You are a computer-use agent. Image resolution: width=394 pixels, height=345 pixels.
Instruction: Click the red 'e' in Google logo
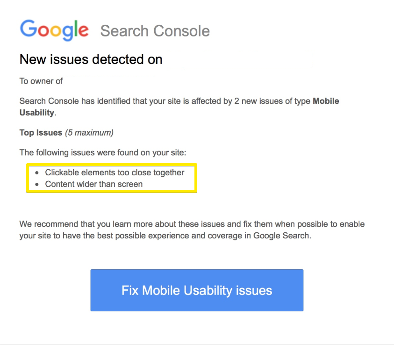pyautogui.click(x=83, y=31)
